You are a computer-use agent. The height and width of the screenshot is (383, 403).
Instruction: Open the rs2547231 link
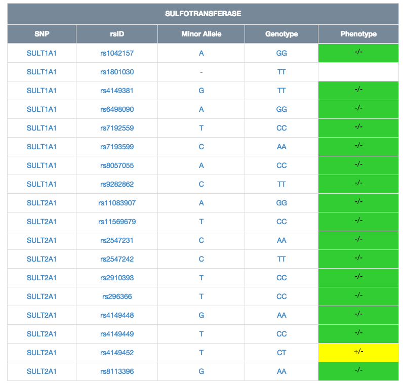click(x=117, y=240)
